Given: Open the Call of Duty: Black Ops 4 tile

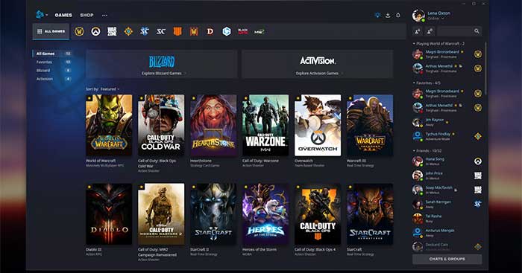Looking at the screenshot, I should point(318,214).
